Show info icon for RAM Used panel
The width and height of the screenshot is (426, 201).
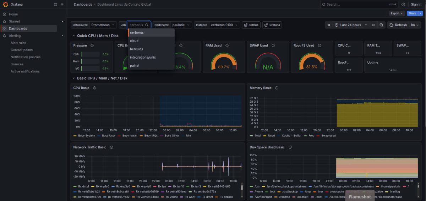pyautogui.click(x=227, y=45)
